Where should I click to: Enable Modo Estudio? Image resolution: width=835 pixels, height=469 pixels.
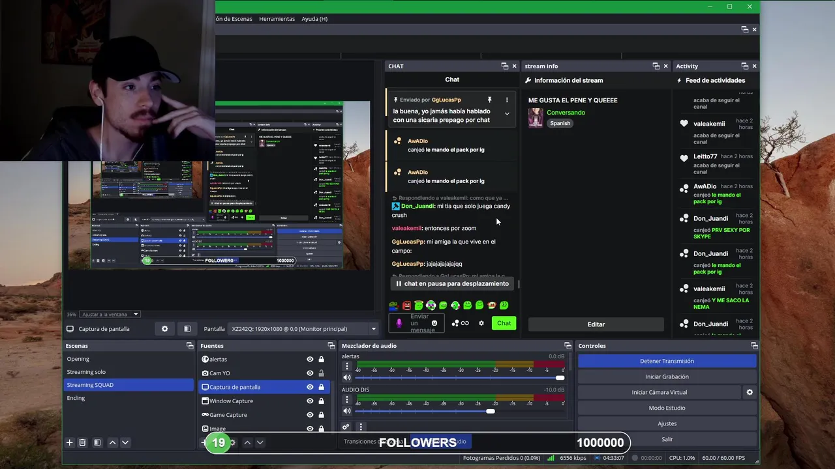667,408
